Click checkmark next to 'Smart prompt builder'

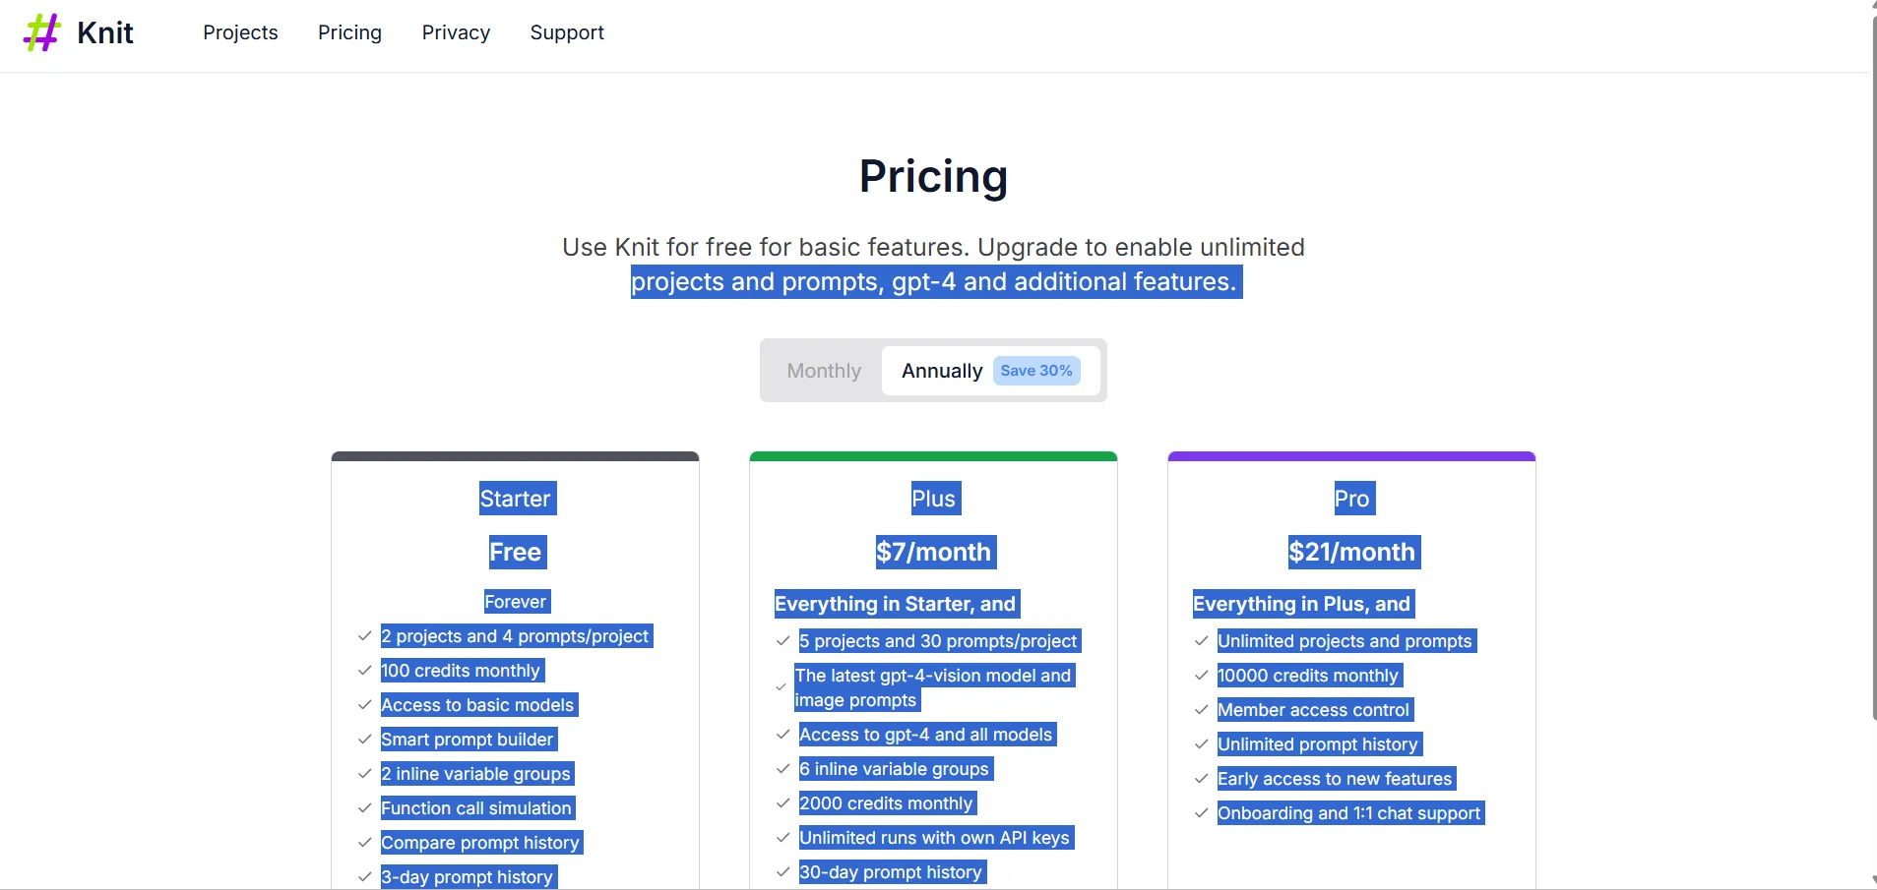pyautogui.click(x=365, y=740)
